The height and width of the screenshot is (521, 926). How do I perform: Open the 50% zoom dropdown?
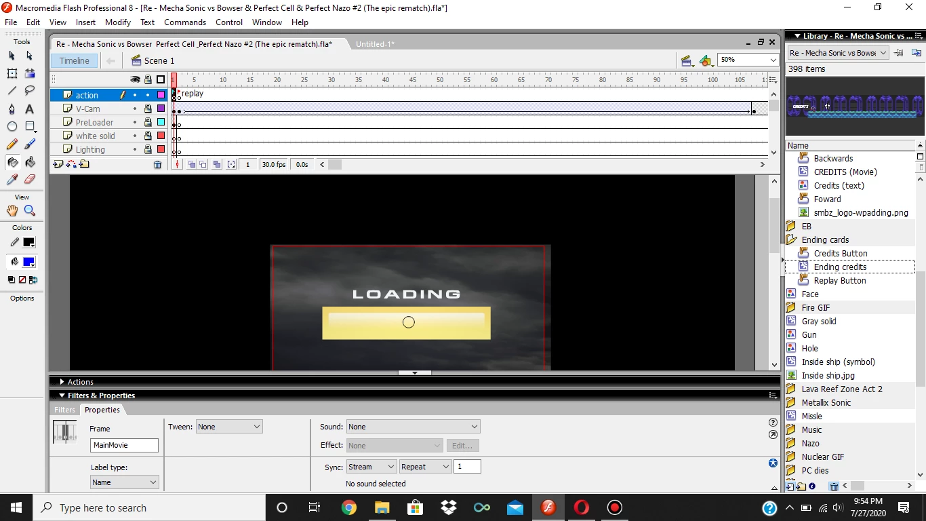(773, 60)
